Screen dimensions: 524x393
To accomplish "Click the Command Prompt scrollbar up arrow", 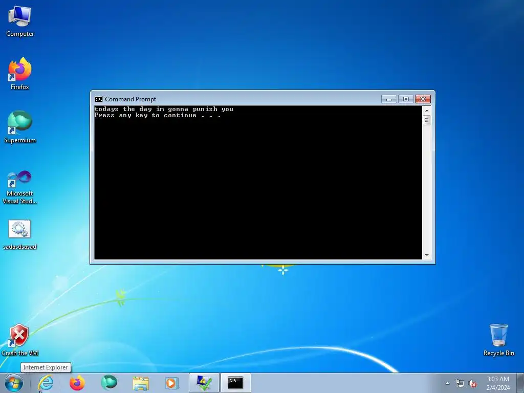I will click(x=426, y=111).
